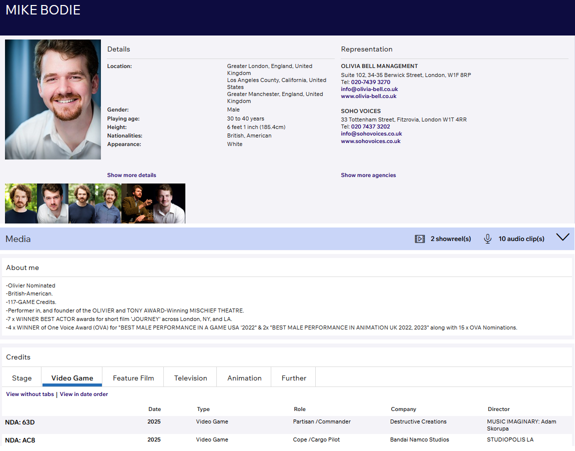Click the 10 audio clip(s) label
Screen dimensions: 575x451
point(522,239)
